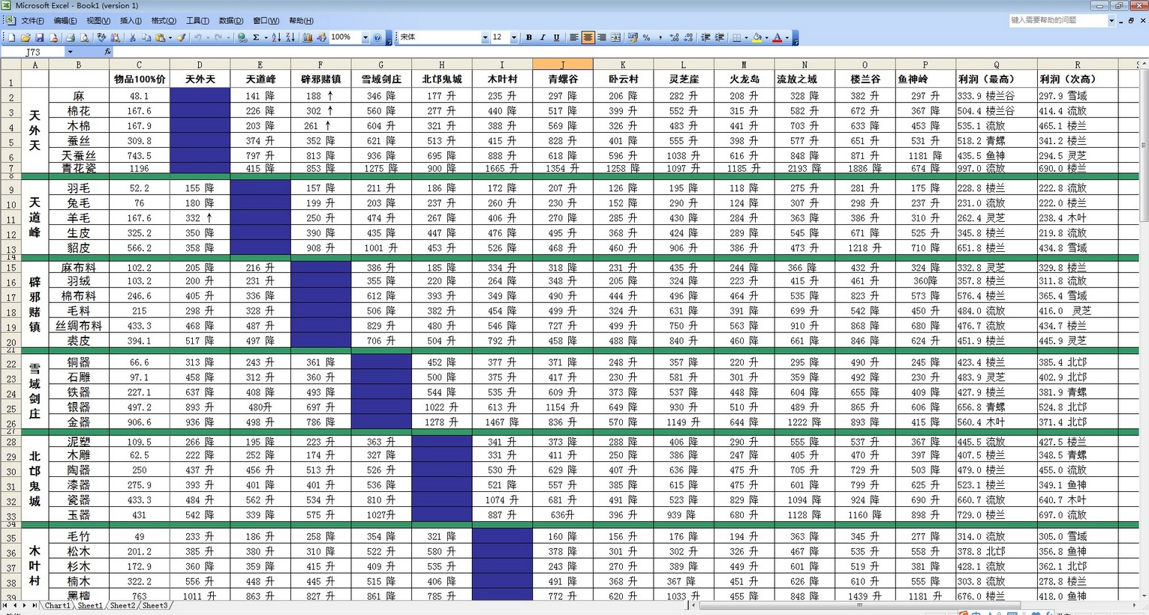This screenshot has width=1149, height=615.
Task: Open the 编辑(E) menu
Action: [x=65, y=21]
